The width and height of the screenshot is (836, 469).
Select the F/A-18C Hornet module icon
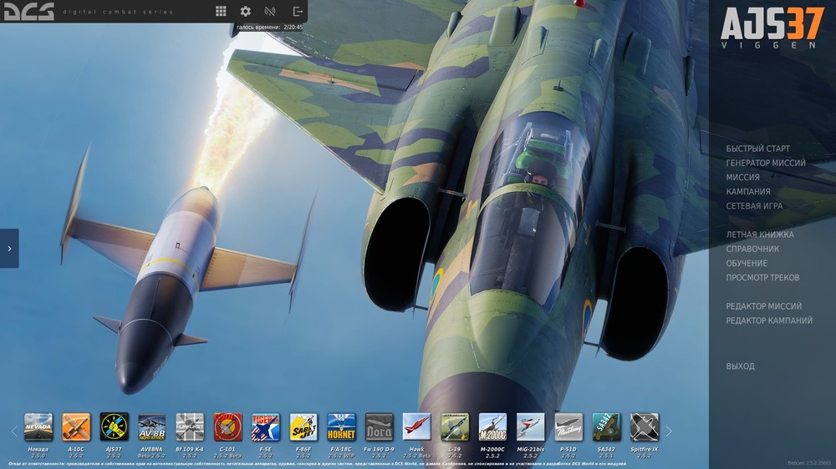coord(341,427)
